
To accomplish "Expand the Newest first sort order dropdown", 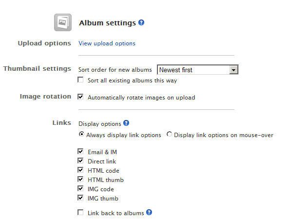I will pos(197,70).
